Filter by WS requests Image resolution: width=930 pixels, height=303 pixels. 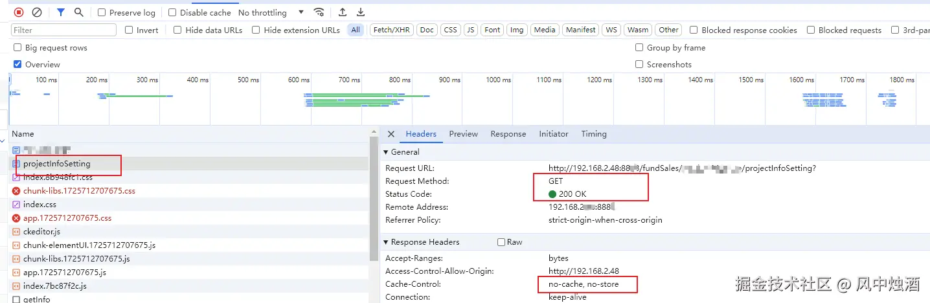[x=611, y=30]
